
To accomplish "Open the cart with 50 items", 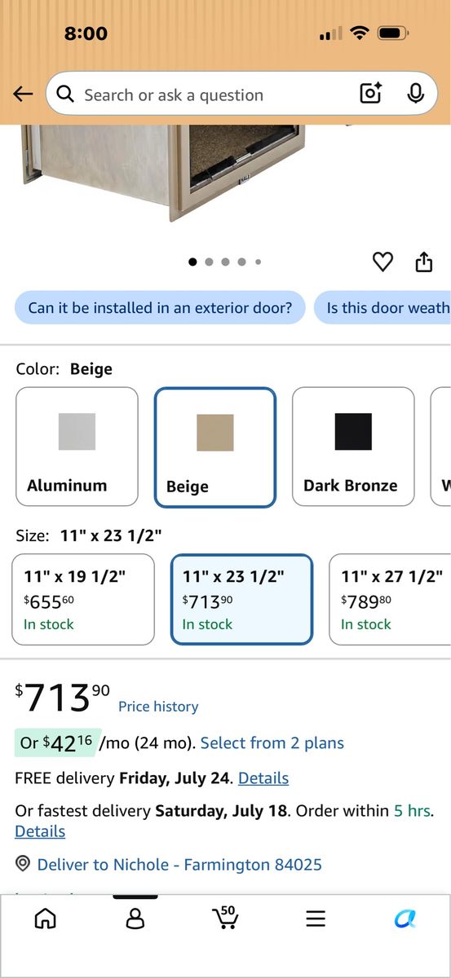I will pos(225,917).
